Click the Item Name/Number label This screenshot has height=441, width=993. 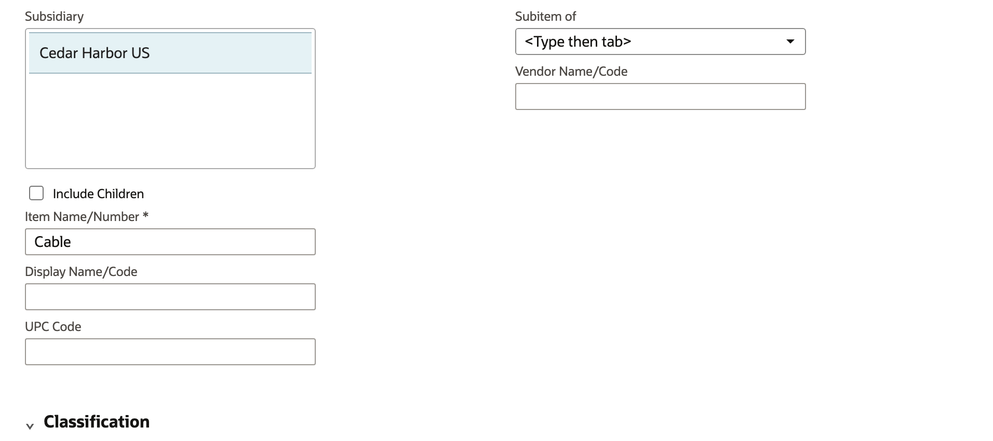click(87, 217)
